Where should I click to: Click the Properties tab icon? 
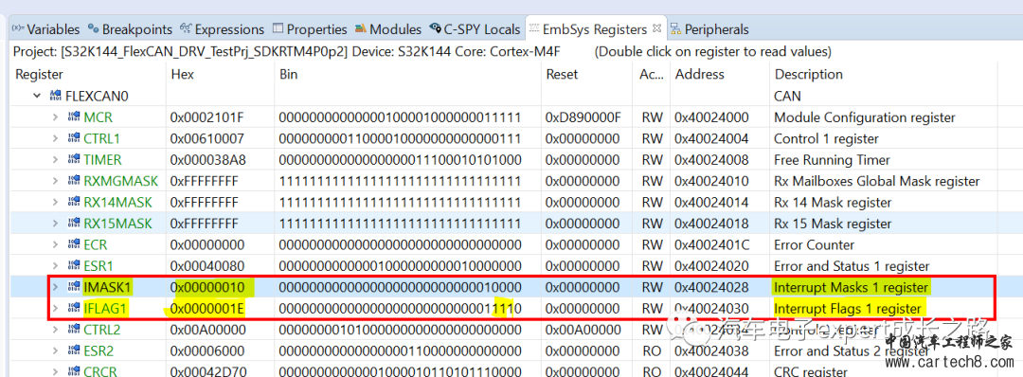(x=278, y=28)
